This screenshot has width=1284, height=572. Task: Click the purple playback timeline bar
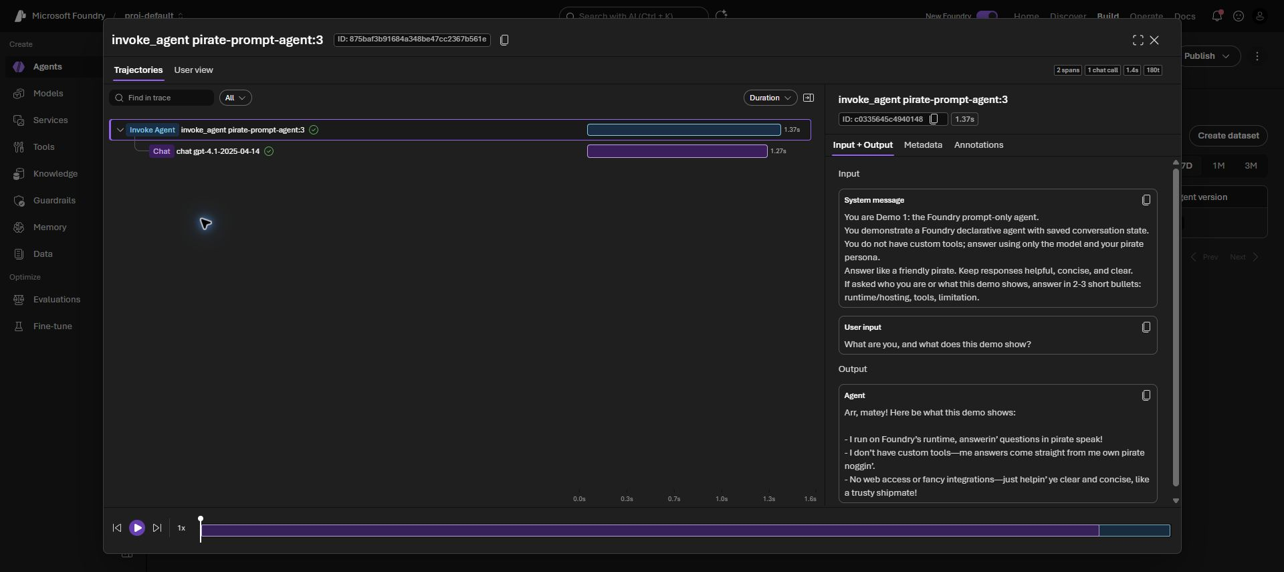[649, 531]
